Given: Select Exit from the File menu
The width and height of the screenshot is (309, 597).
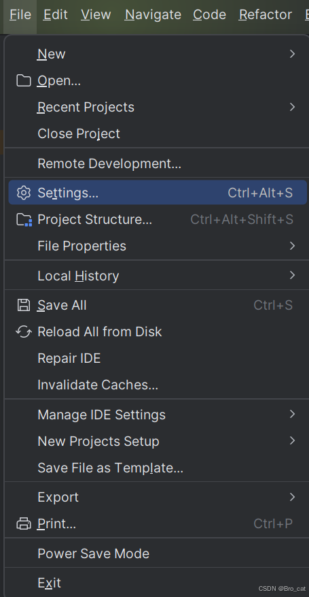Looking at the screenshot, I should pyautogui.click(x=157, y=583).
